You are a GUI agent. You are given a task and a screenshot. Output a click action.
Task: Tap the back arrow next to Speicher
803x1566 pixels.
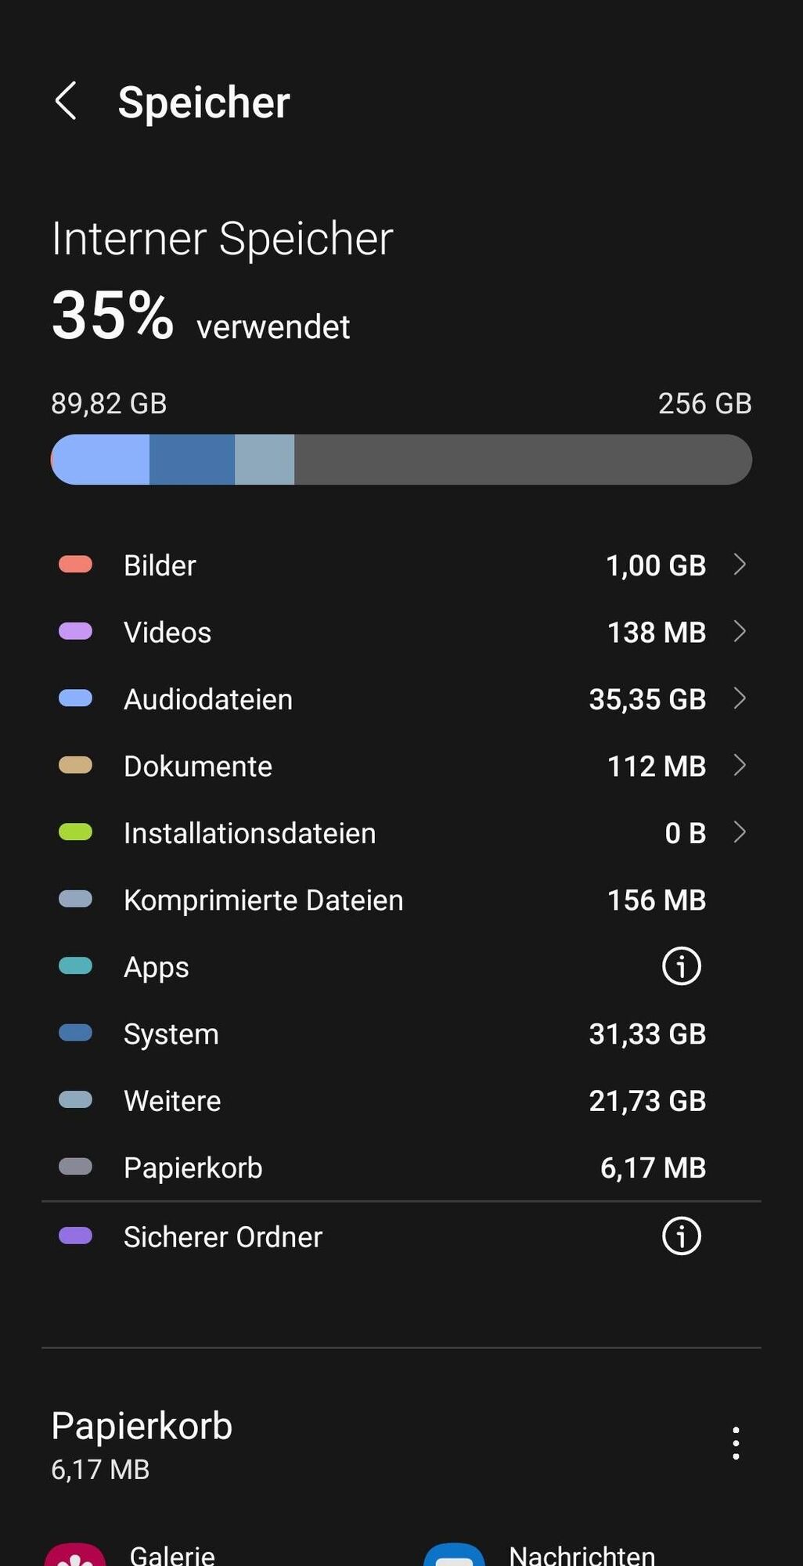click(x=66, y=102)
